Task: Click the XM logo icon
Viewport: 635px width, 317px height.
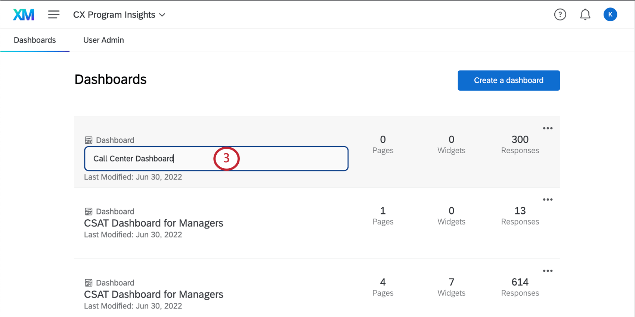Action: 24,15
